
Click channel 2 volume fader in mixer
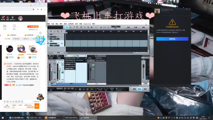(x=59, y=69)
